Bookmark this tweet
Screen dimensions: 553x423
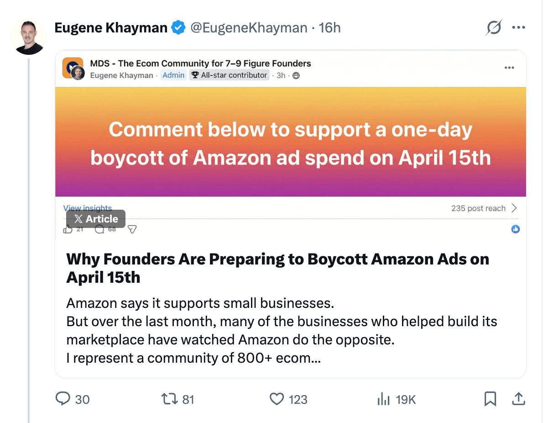[490, 399]
